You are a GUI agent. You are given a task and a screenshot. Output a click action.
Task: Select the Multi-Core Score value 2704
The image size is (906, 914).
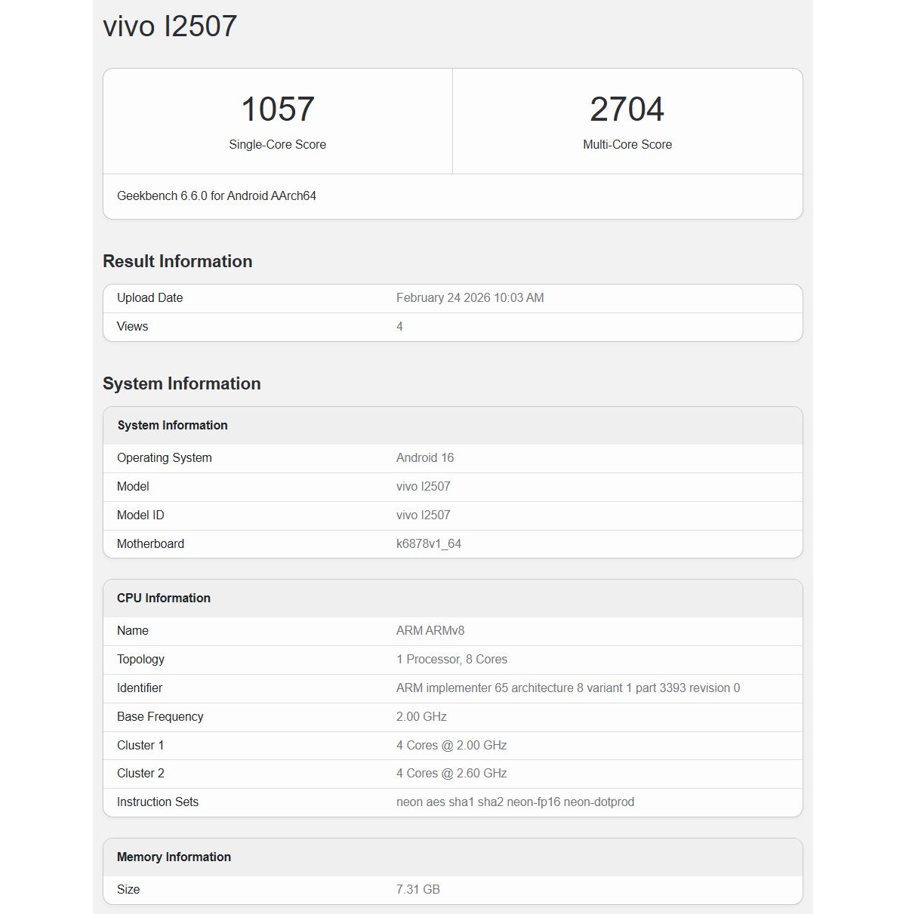pyautogui.click(x=628, y=108)
